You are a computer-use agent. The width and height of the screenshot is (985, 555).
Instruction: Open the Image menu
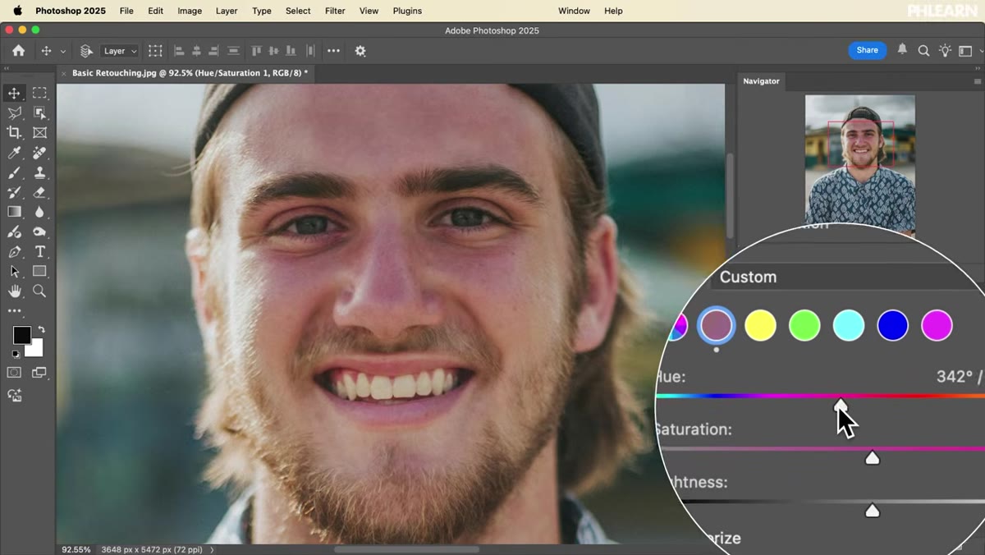(190, 11)
